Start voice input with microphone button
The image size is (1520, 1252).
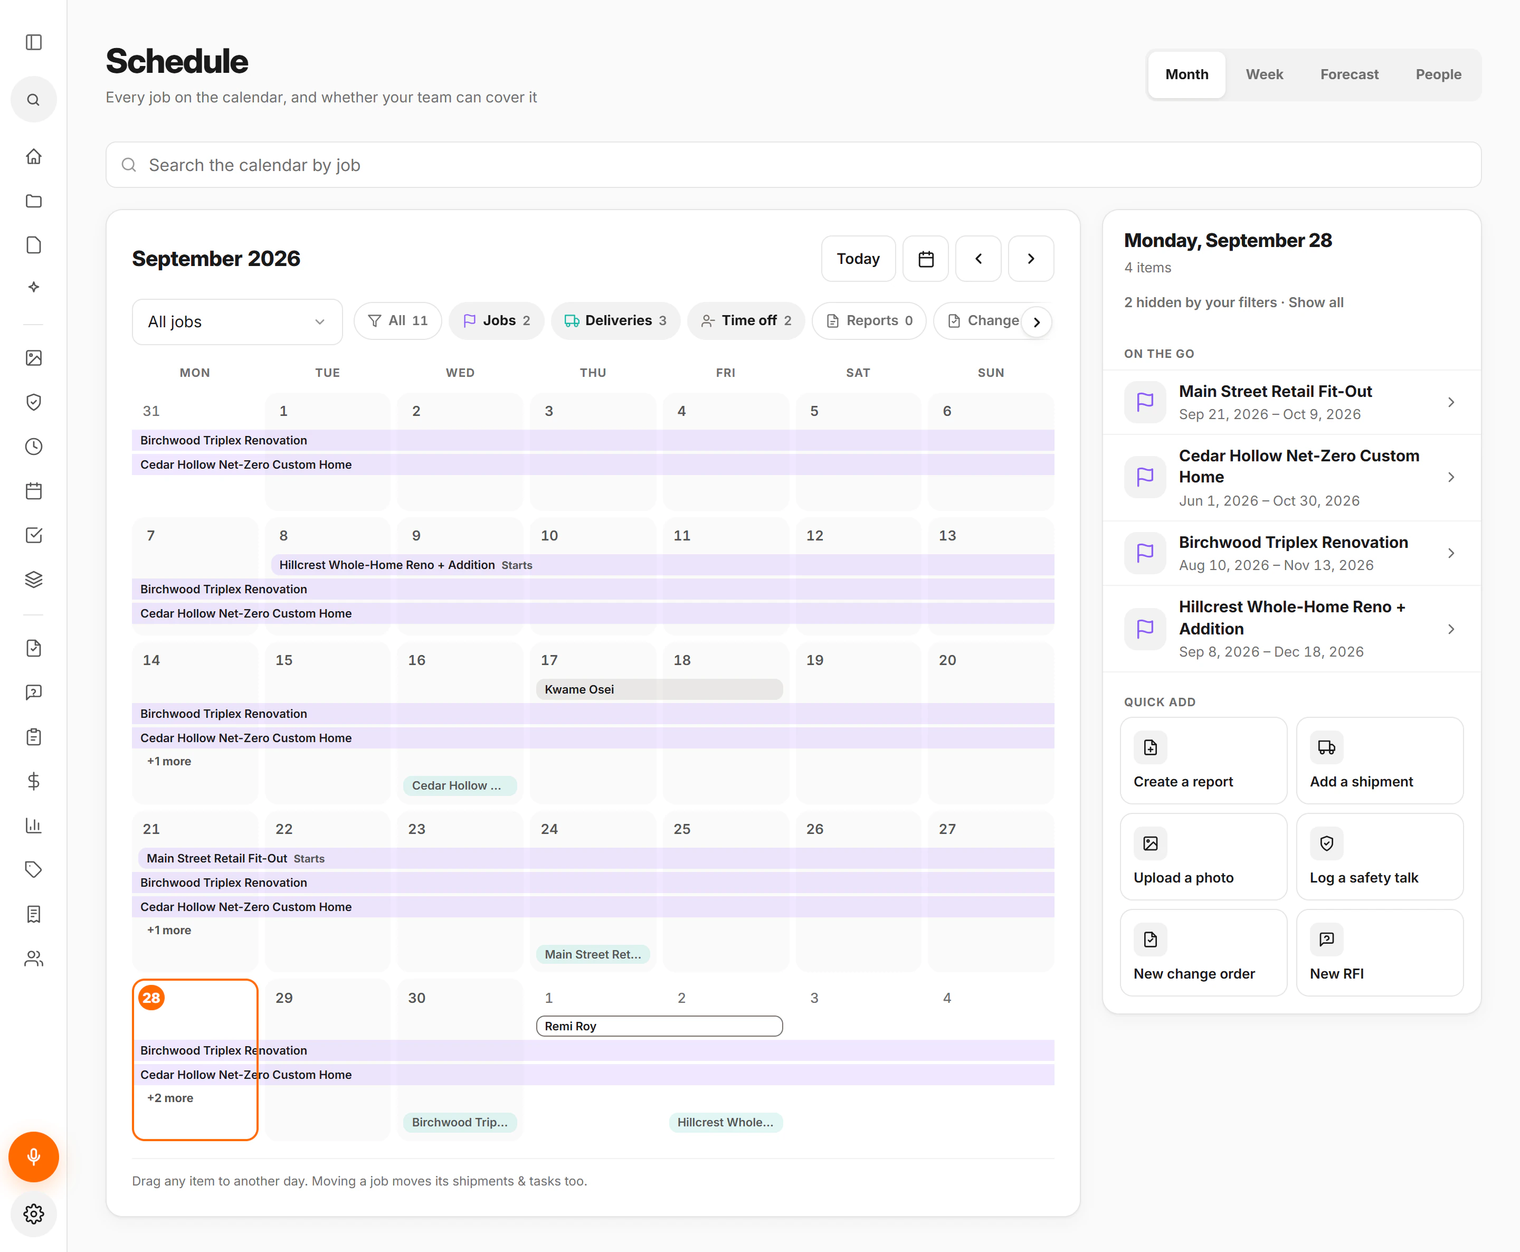(x=33, y=1157)
